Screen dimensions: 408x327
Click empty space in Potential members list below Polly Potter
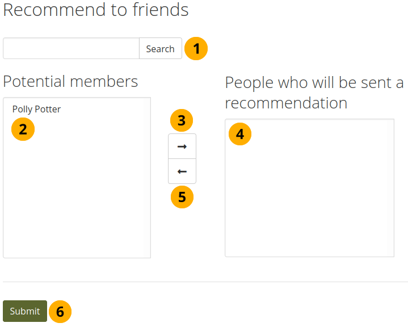point(77,199)
